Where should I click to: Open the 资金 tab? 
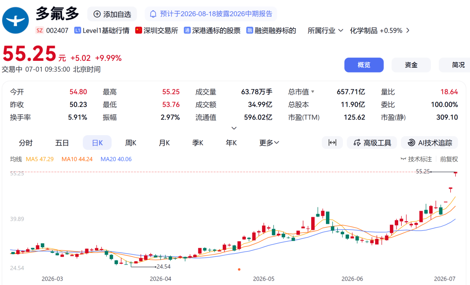point(411,65)
